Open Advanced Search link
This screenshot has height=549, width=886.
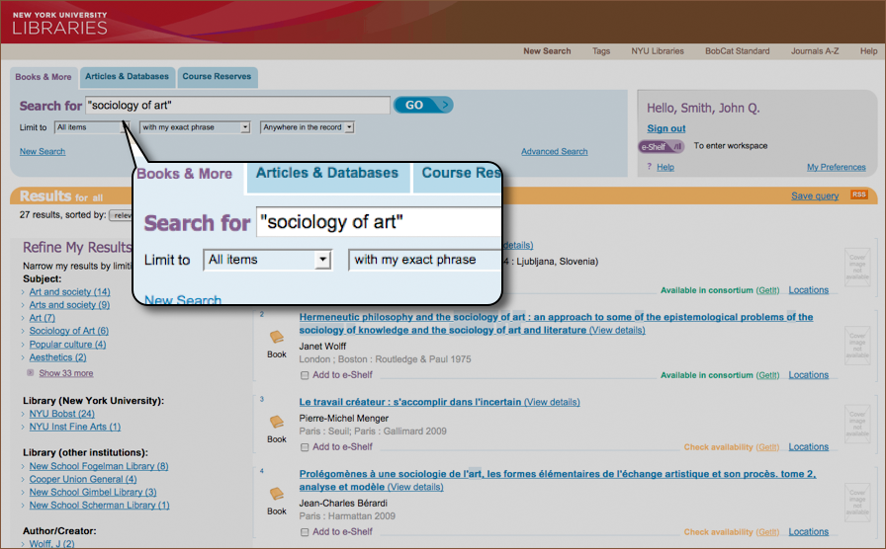pos(555,151)
